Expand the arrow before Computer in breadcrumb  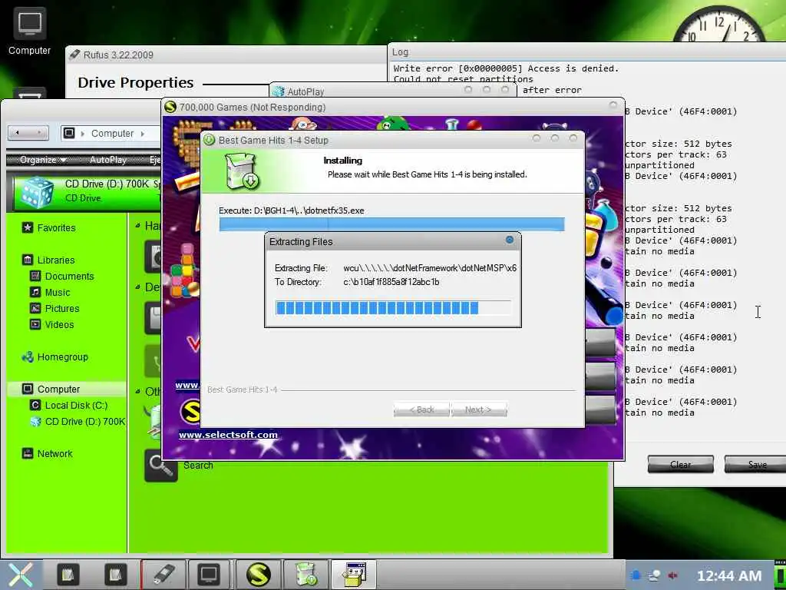coord(82,134)
